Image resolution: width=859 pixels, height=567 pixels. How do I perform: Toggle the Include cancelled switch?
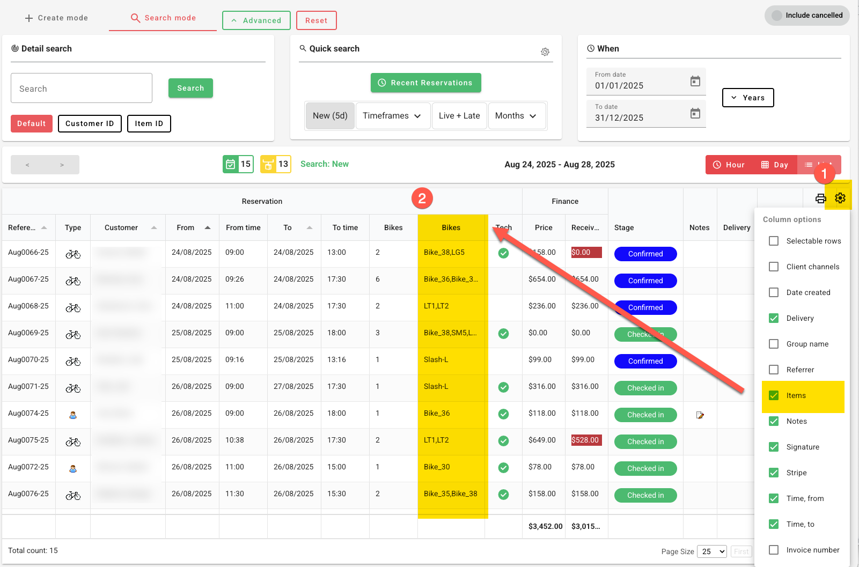click(807, 16)
